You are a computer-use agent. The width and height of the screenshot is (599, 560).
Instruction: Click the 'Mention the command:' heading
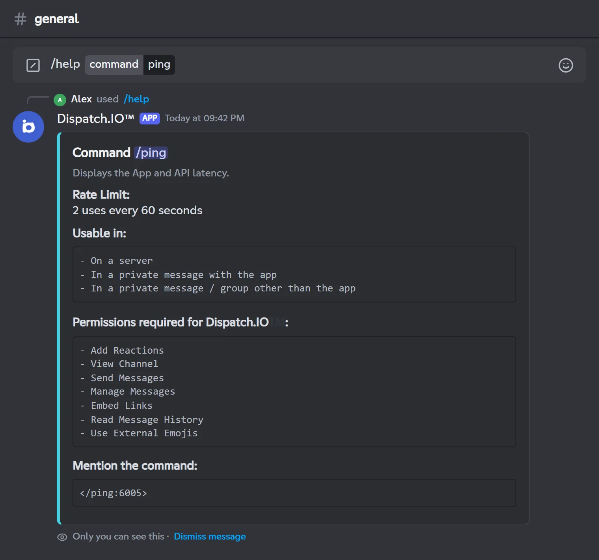tap(135, 465)
